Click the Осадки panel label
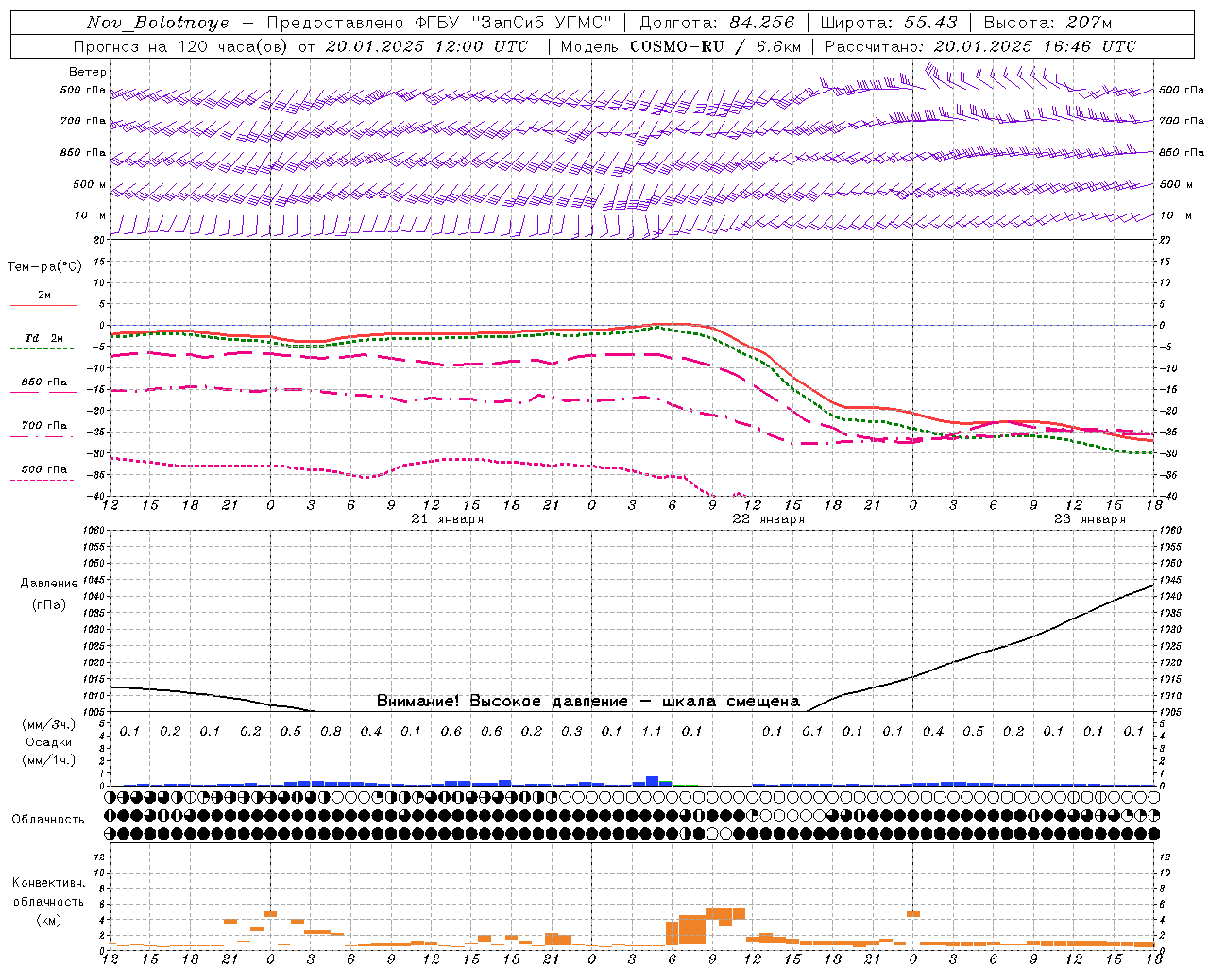This screenshot has height=967, width=1209. 49,742
